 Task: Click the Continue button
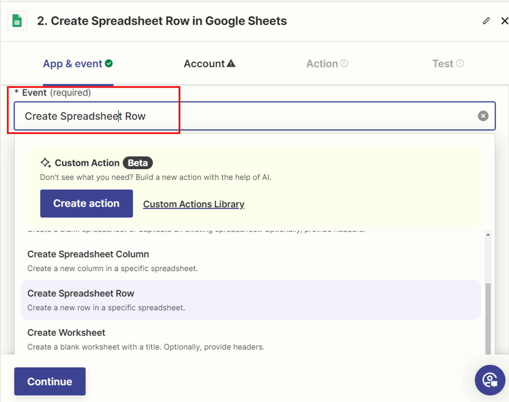50,381
